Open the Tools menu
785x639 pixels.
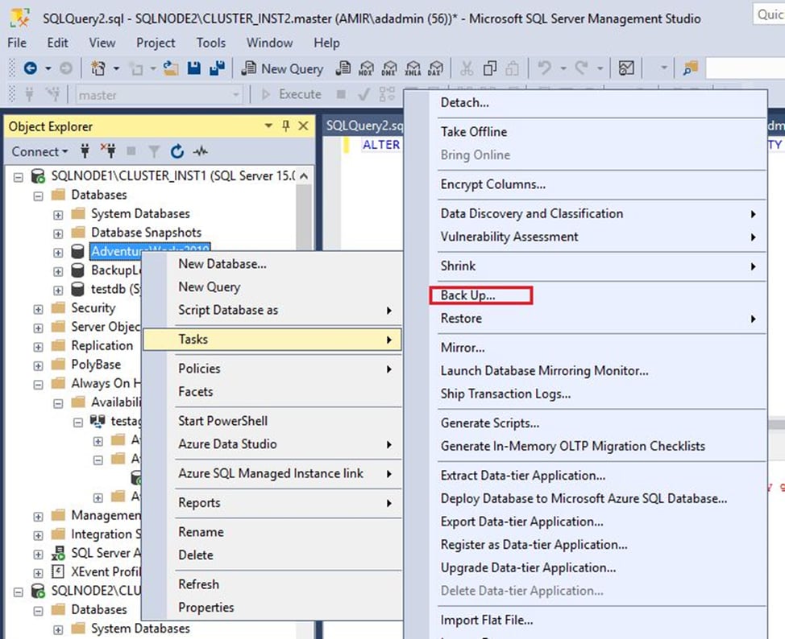pos(210,43)
